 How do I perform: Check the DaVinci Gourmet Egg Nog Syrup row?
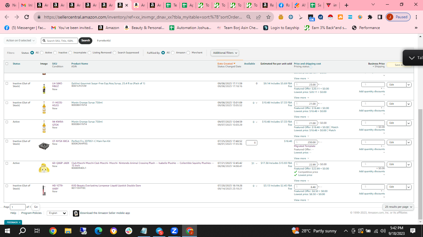[7, 84]
